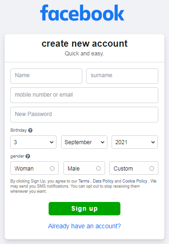Open the Data Policy link
This screenshot has height=244, width=169.
point(103,181)
